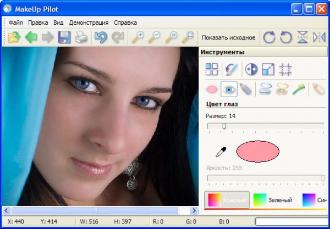This screenshot has width=330, height=229.
Task: Click the W: 516 status value
Action: [89, 222]
